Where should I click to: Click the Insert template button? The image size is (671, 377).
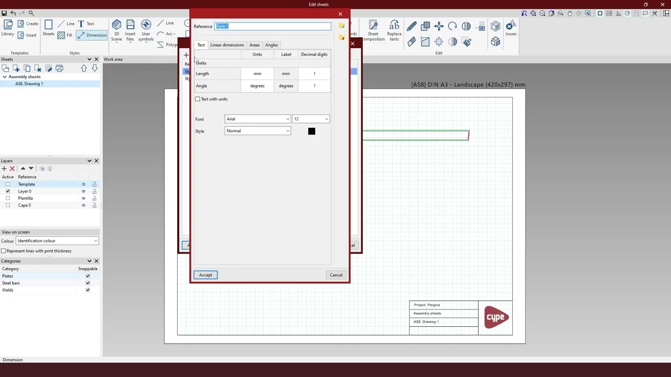coord(27,35)
